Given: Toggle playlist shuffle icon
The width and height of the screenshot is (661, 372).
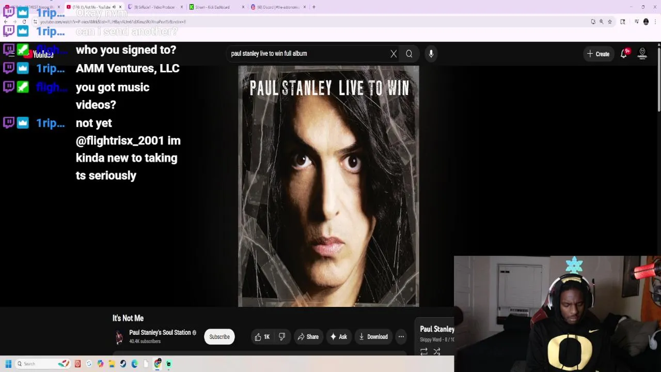Looking at the screenshot, I should [x=437, y=352].
